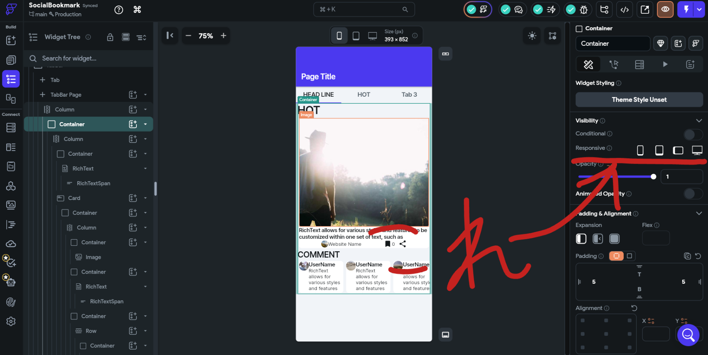
Task: Expand the TabBar Page row arrow
Action: 145,95
